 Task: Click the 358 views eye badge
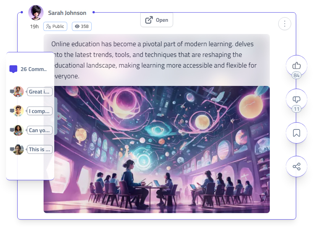(x=82, y=26)
